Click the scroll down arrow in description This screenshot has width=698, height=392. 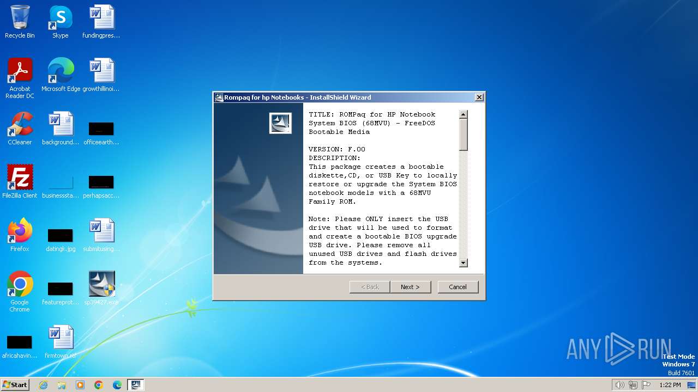pos(464,263)
